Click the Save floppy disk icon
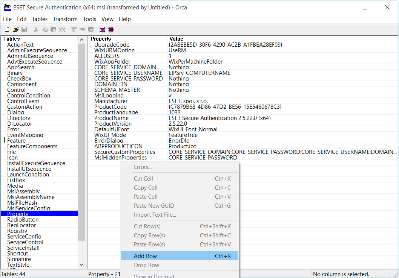Image resolution: width=399 pixels, height=278 pixels. click(24, 29)
